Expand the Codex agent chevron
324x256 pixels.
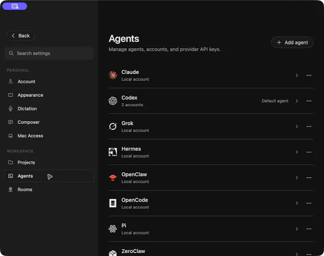point(297,101)
